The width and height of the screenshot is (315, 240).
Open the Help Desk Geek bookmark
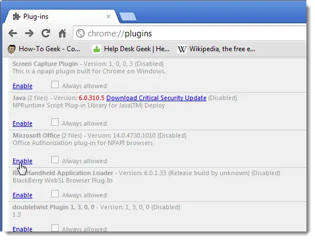(x=131, y=49)
